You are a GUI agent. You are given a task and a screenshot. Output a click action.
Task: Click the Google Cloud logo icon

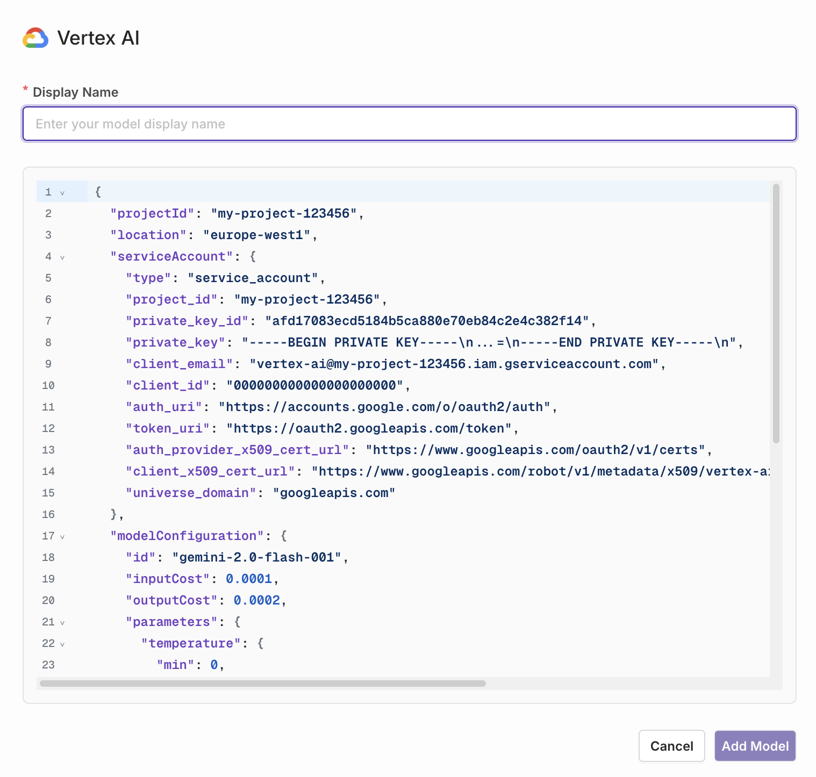[35, 38]
